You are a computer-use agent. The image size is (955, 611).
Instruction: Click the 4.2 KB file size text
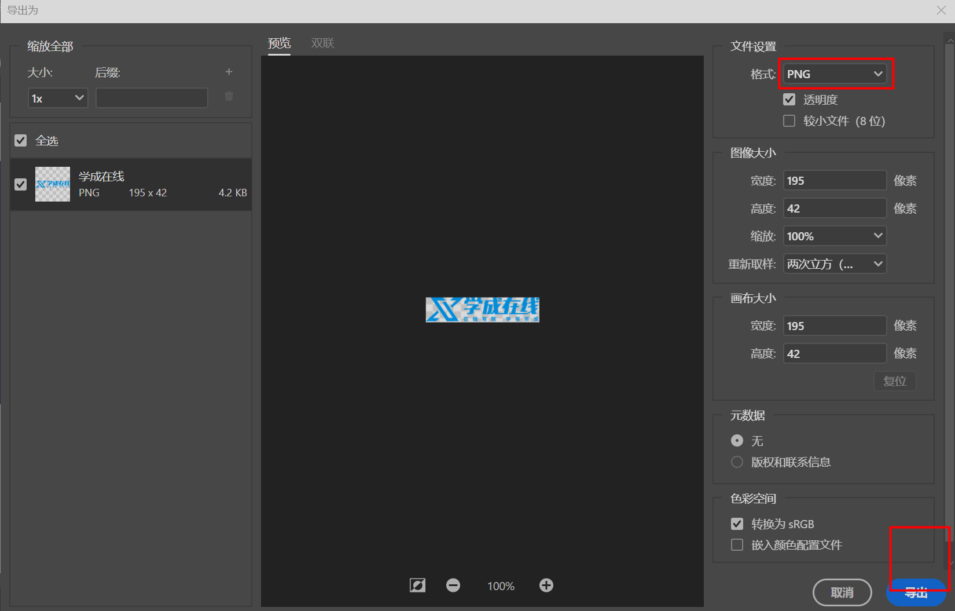233,193
